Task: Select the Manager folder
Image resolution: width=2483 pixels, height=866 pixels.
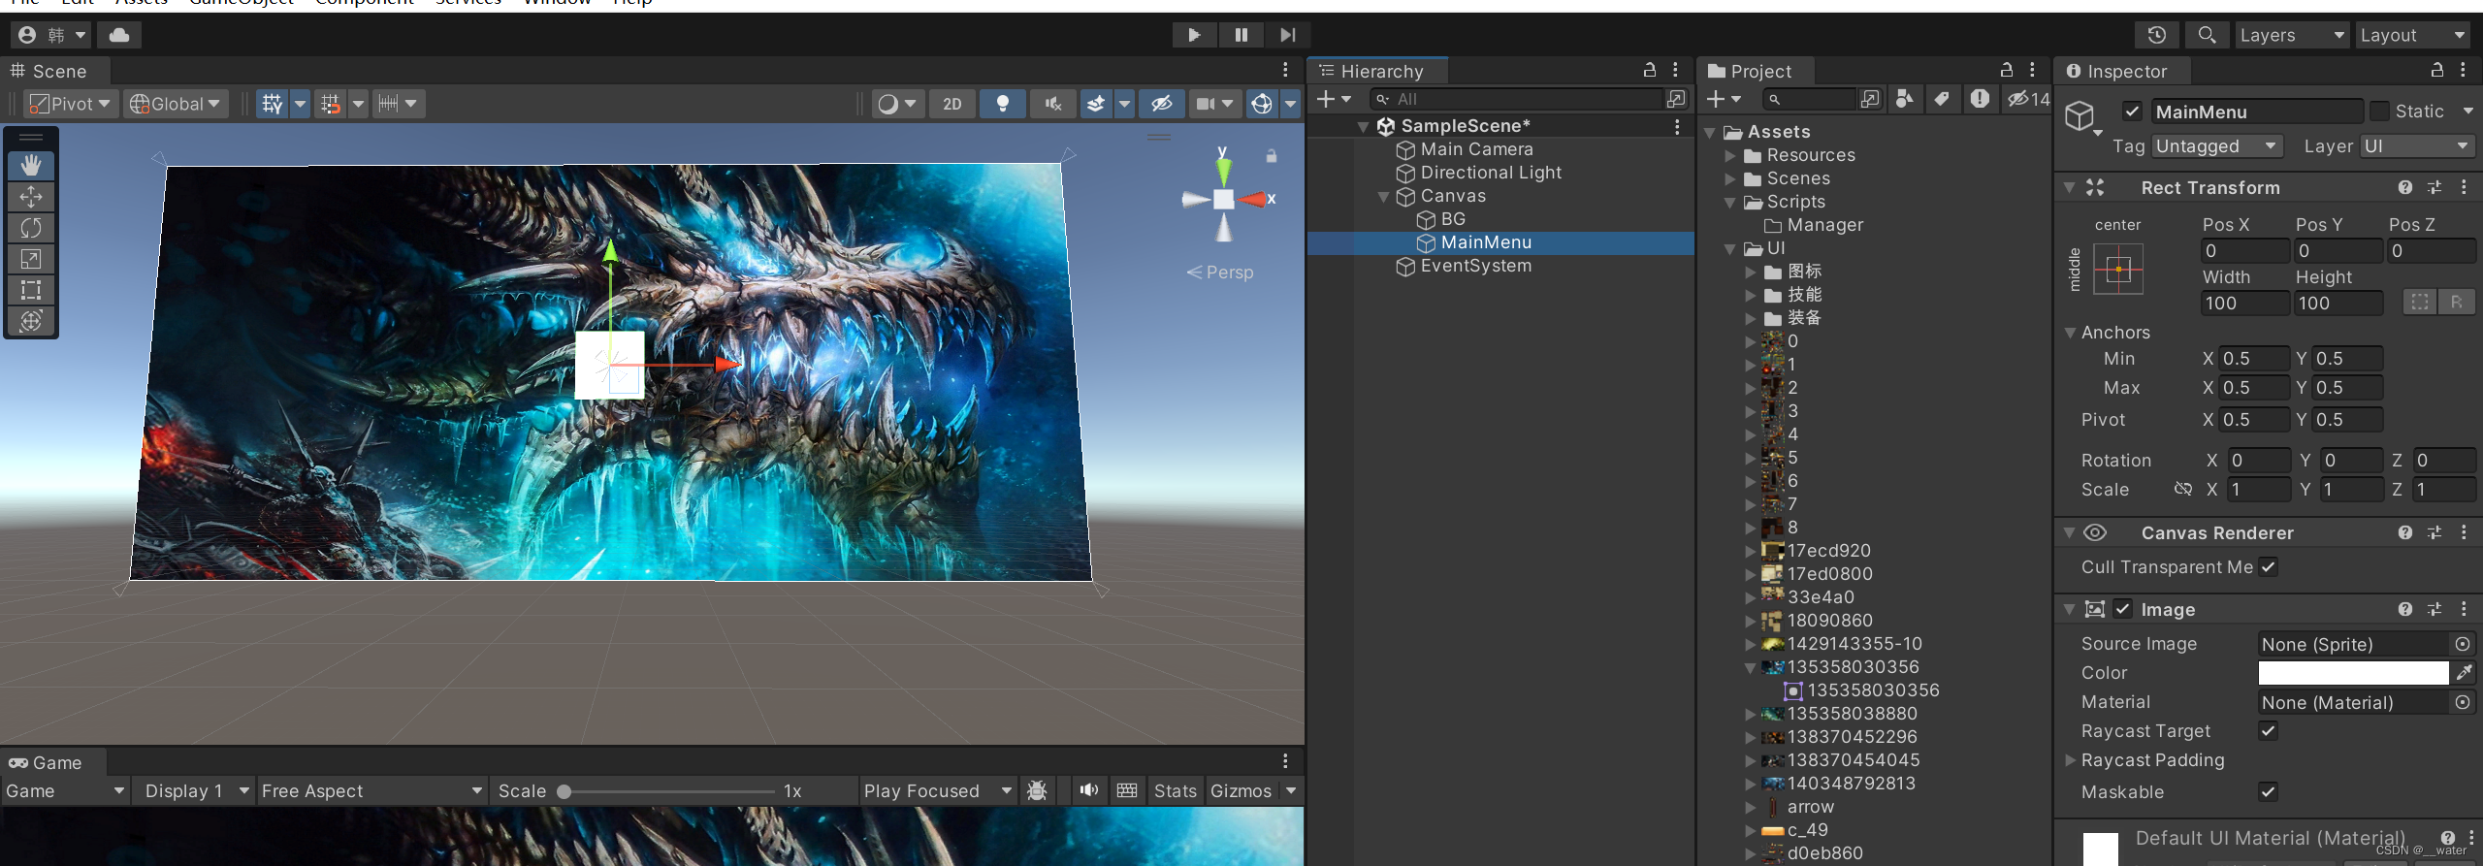Action: (x=1824, y=225)
